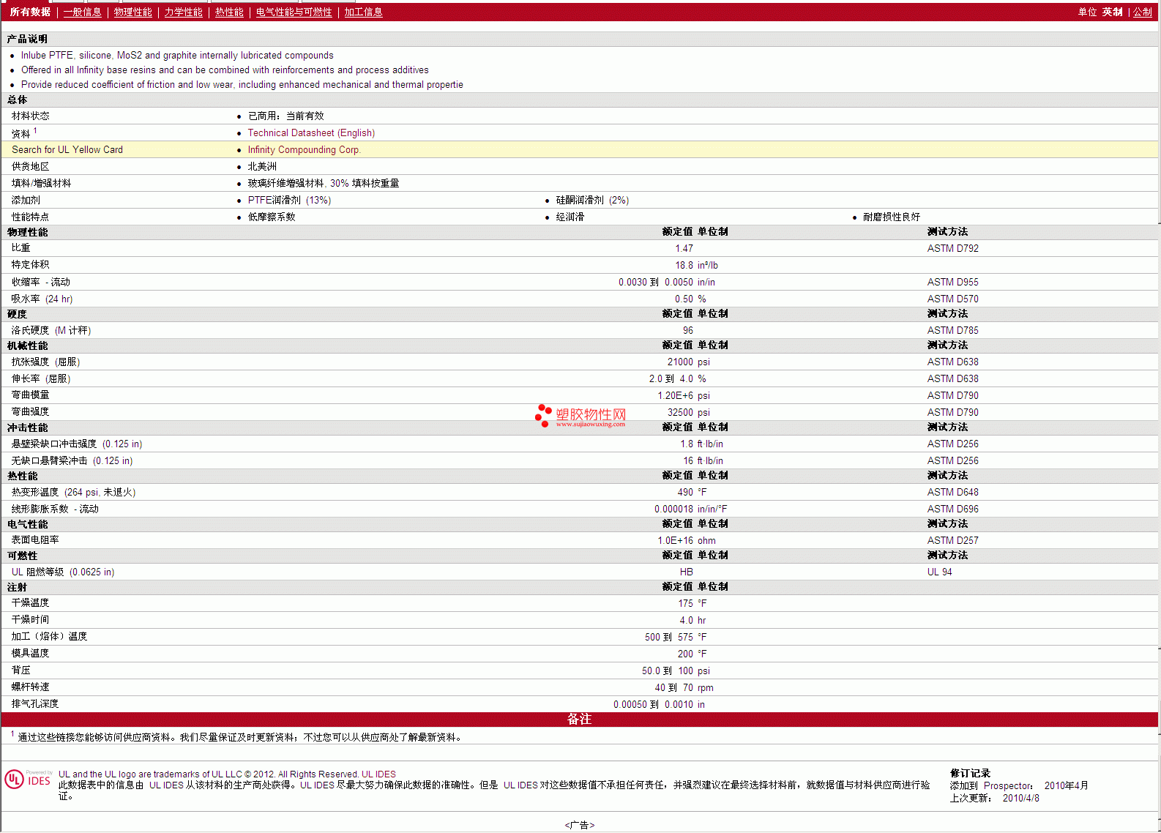Click the 耐磨损性良好 feature text

892,217
